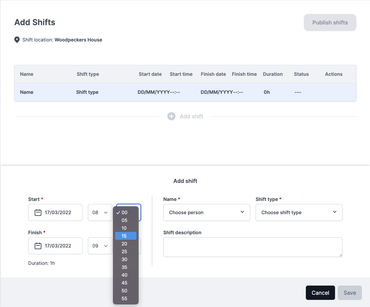370x307 pixels.
Task: Click the calendar icon in Start date
Action: [x=38, y=212]
